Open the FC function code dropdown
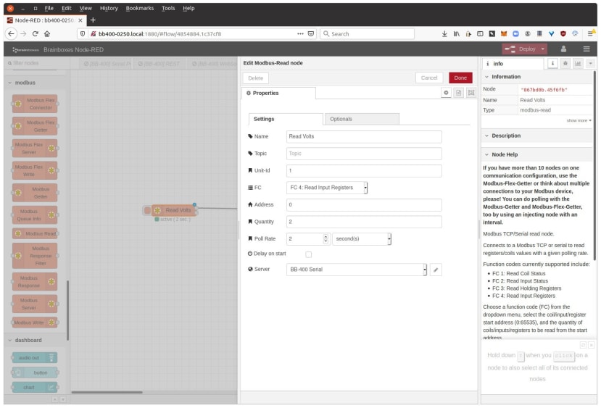601x408 pixels. pos(327,188)
